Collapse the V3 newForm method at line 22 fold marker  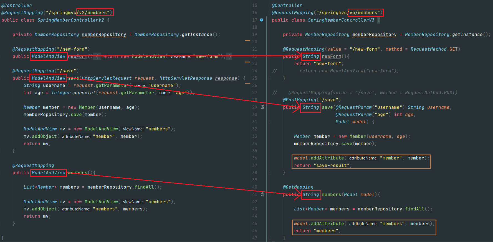(269, 56)
